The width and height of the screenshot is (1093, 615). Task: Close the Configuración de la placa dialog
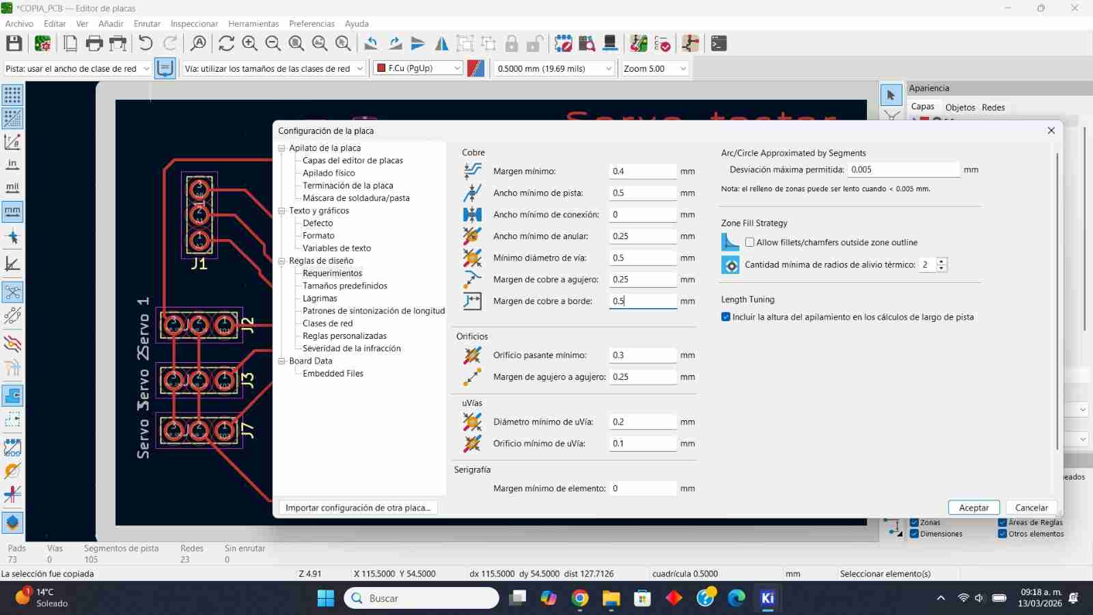click(1051, 131)
